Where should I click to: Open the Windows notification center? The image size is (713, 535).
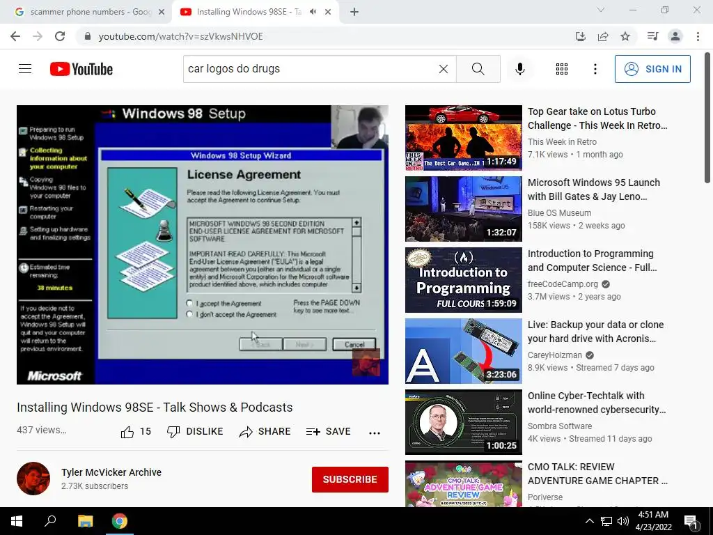[x=691, y=522]
